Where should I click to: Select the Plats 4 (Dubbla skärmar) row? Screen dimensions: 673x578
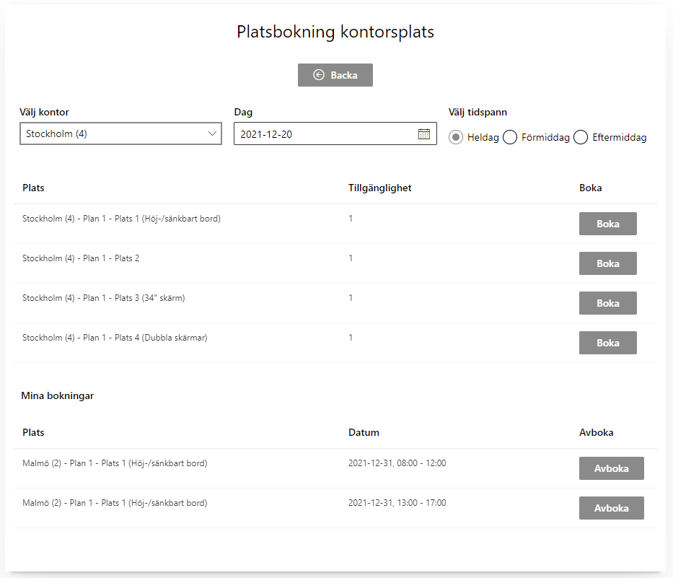coord(335,343)
